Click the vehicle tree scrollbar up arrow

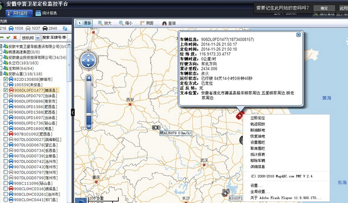tap(69, 45)
